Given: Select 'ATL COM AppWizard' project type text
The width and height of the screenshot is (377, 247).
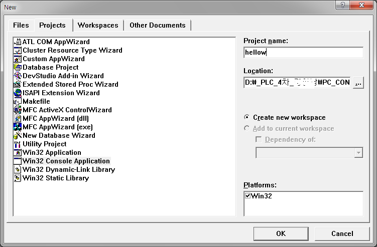Looking at the screenshot, I should [56, 42].
